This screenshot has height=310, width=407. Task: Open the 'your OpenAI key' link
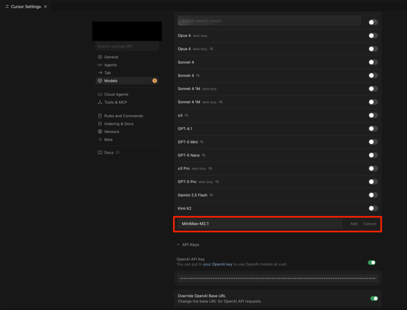217,264
